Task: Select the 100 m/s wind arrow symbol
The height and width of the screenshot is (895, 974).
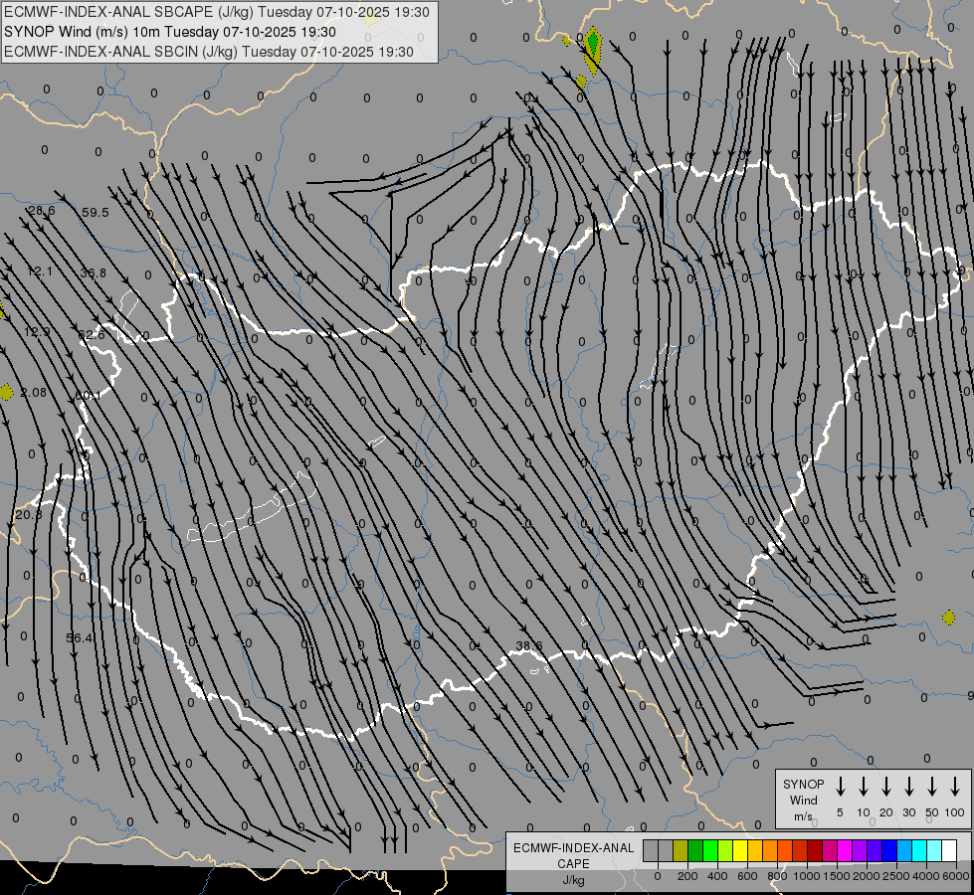Action: click(955, 787)
